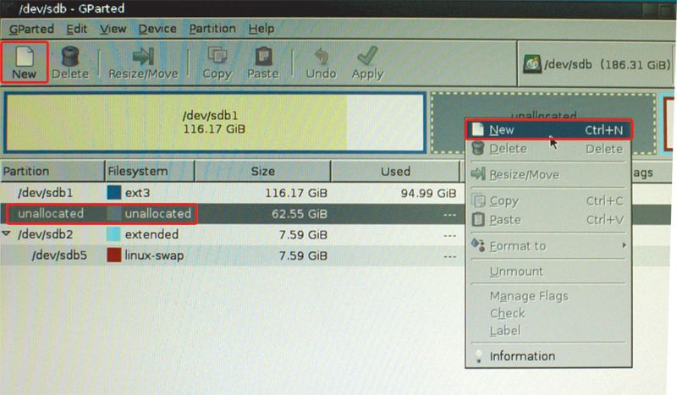Click the Apply checkmark toolbar icon
The image size is (677, 395).
367,56
